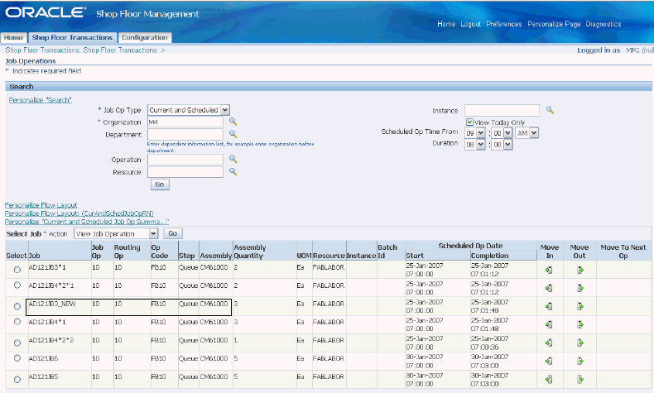
Task: Click Move In icon for job AD121184*1
Action: point(549,324)
